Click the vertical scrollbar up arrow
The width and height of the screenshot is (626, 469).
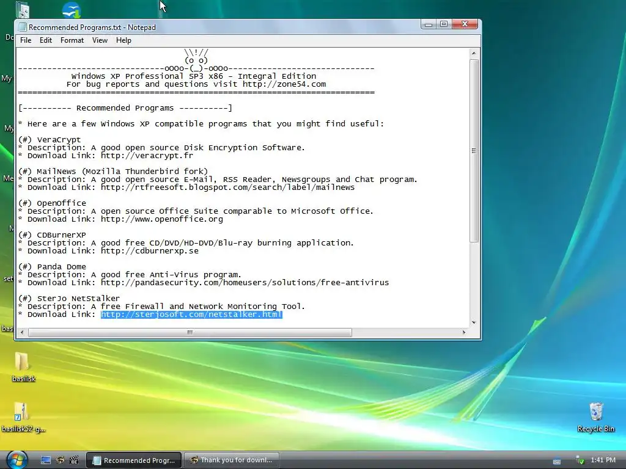[x=474, y=53]
